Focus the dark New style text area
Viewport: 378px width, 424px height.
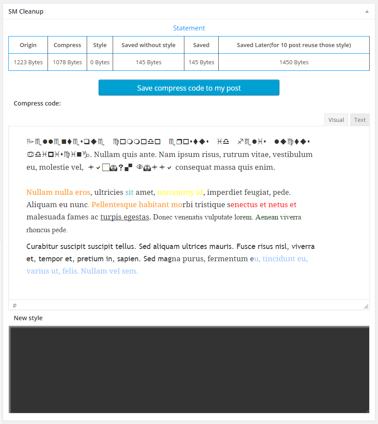[189, 369]
